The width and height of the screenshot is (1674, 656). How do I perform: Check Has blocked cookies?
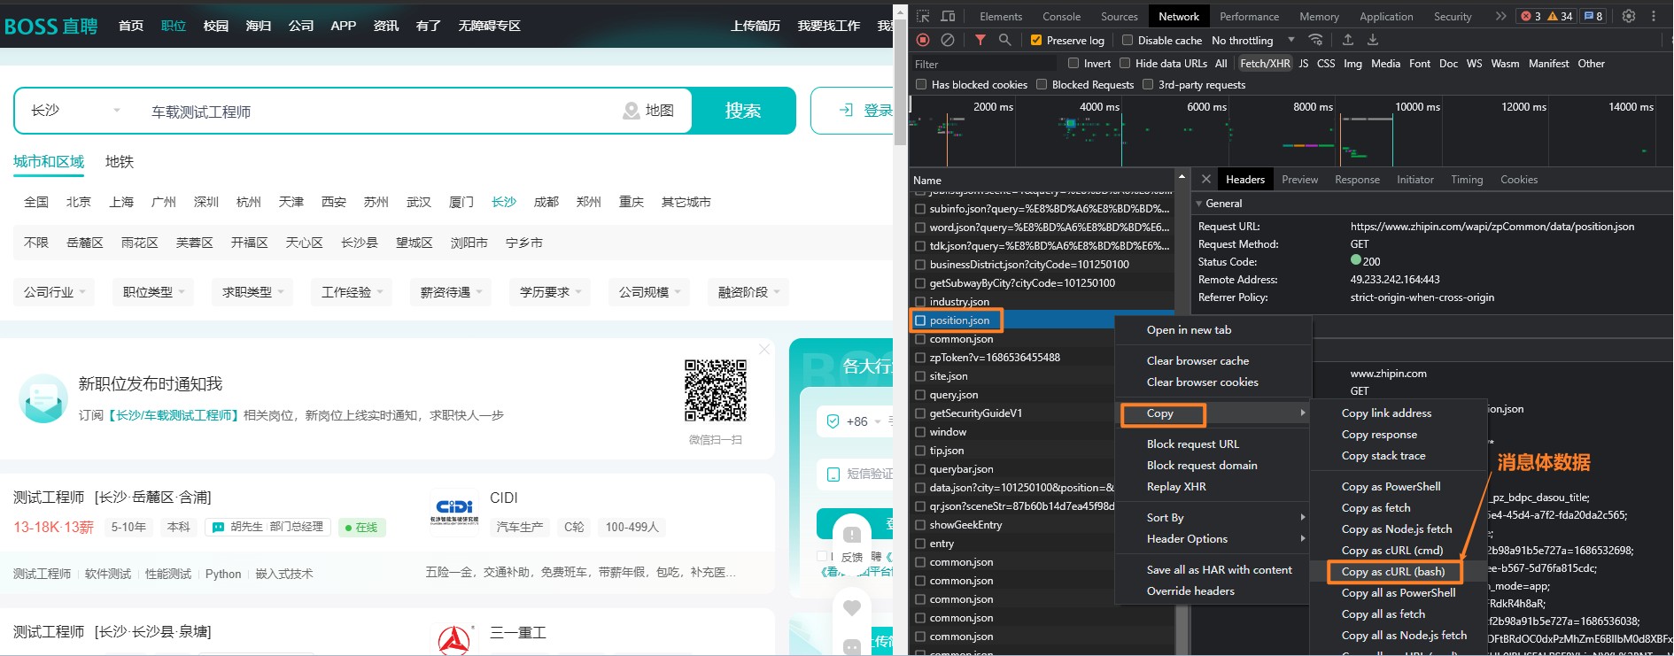click(921, 84)
